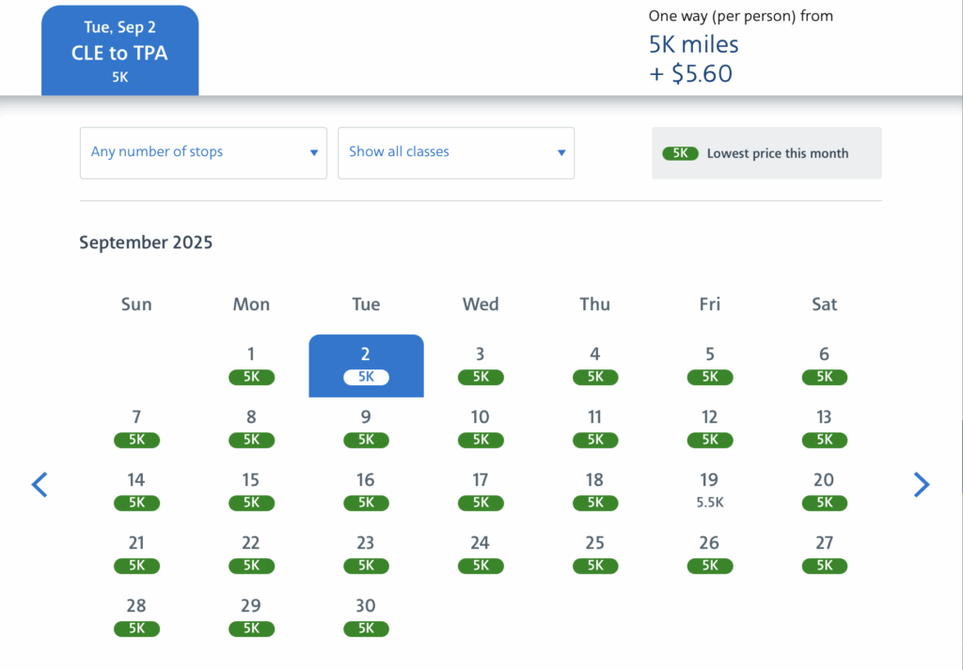
Task: Click the 5K badge under September 28
Action: (136, 629)
